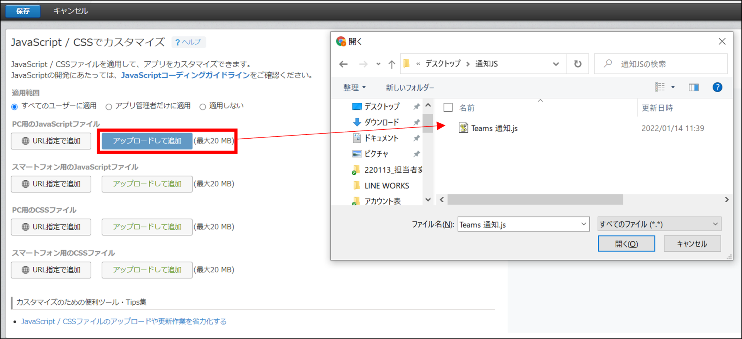Select アプリ管理者だけに適用 radio button
The image size is (742, 339).
109,107
